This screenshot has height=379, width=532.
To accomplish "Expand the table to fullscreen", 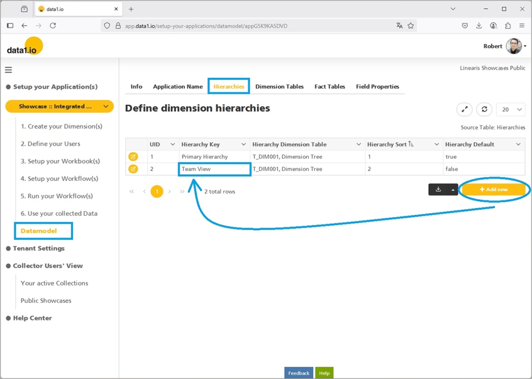I will (x=464, y=109).
